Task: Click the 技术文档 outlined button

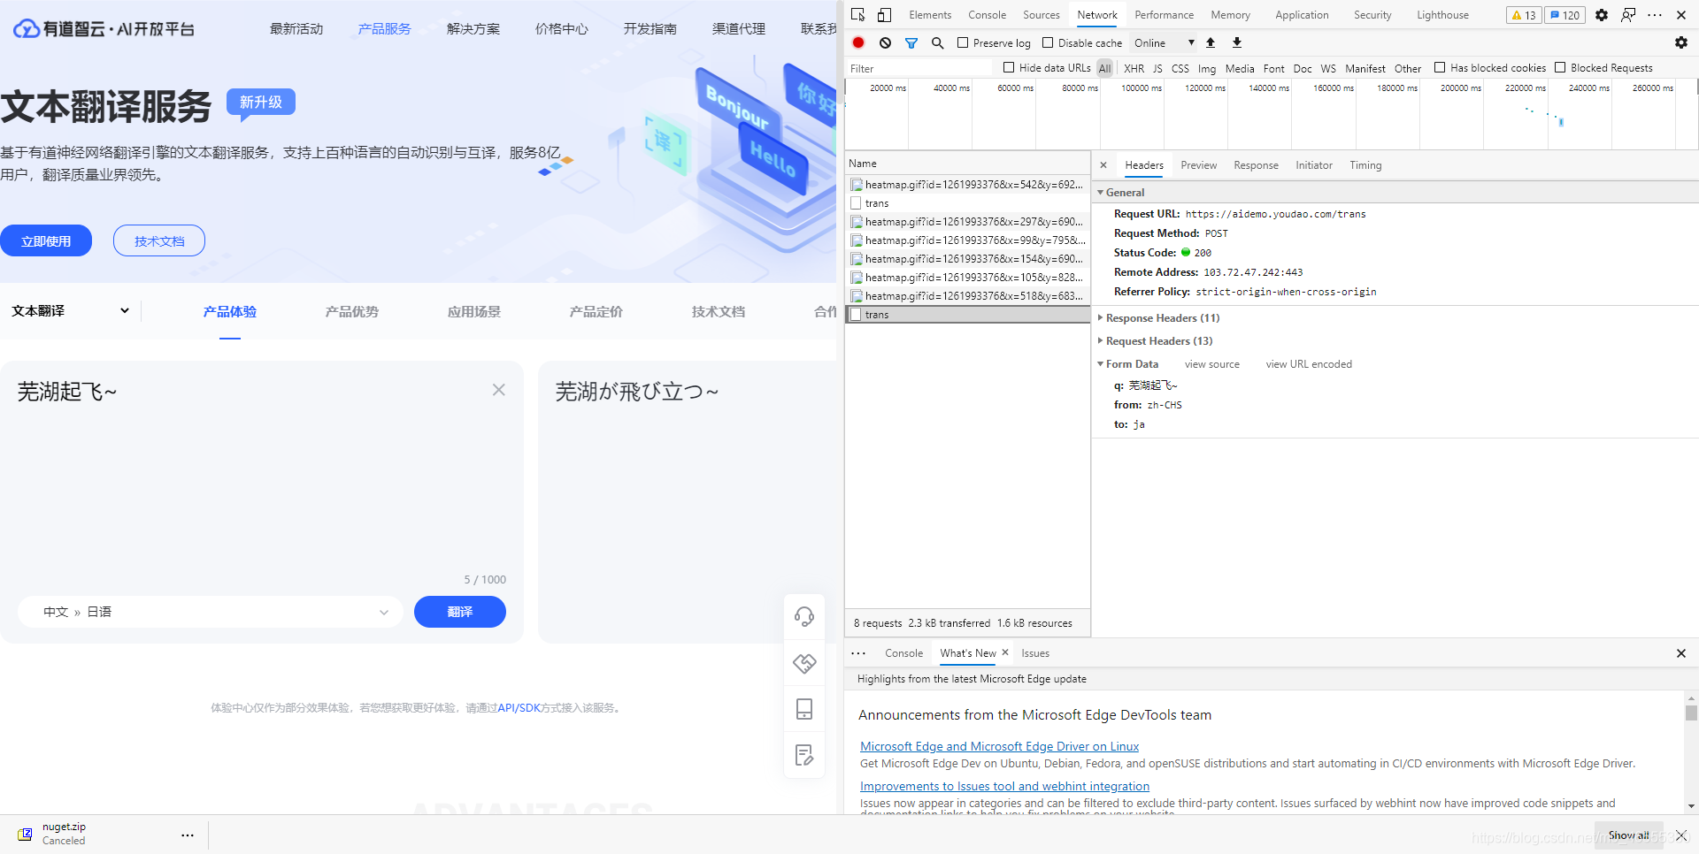Action: (159, 240)
